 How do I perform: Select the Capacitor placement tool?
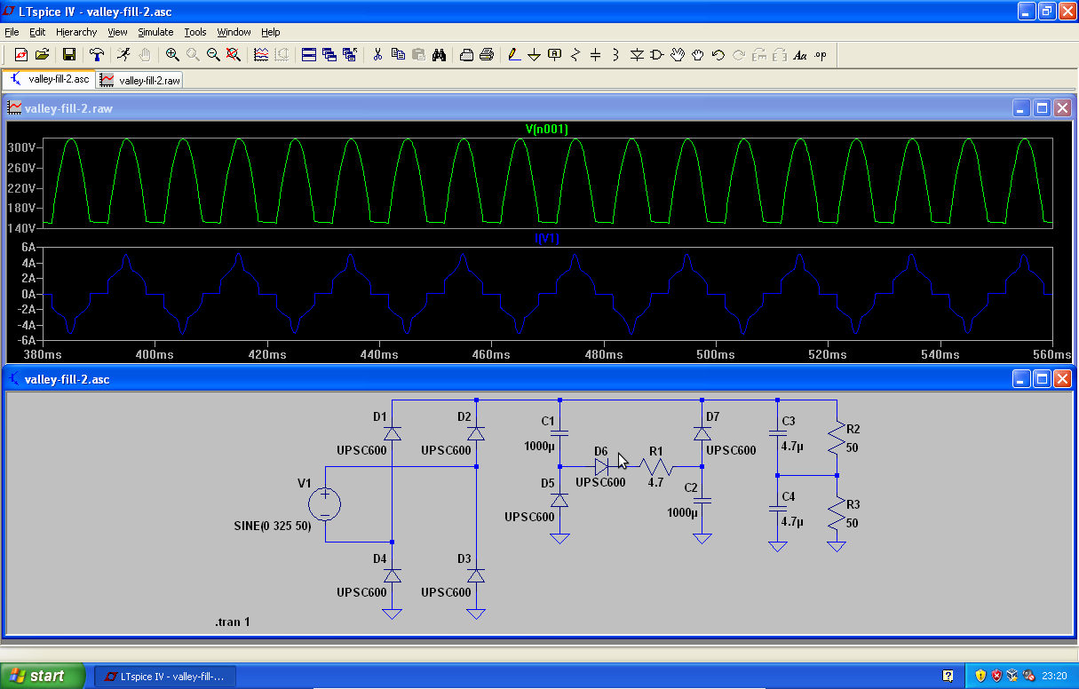(x=595, y=55)
